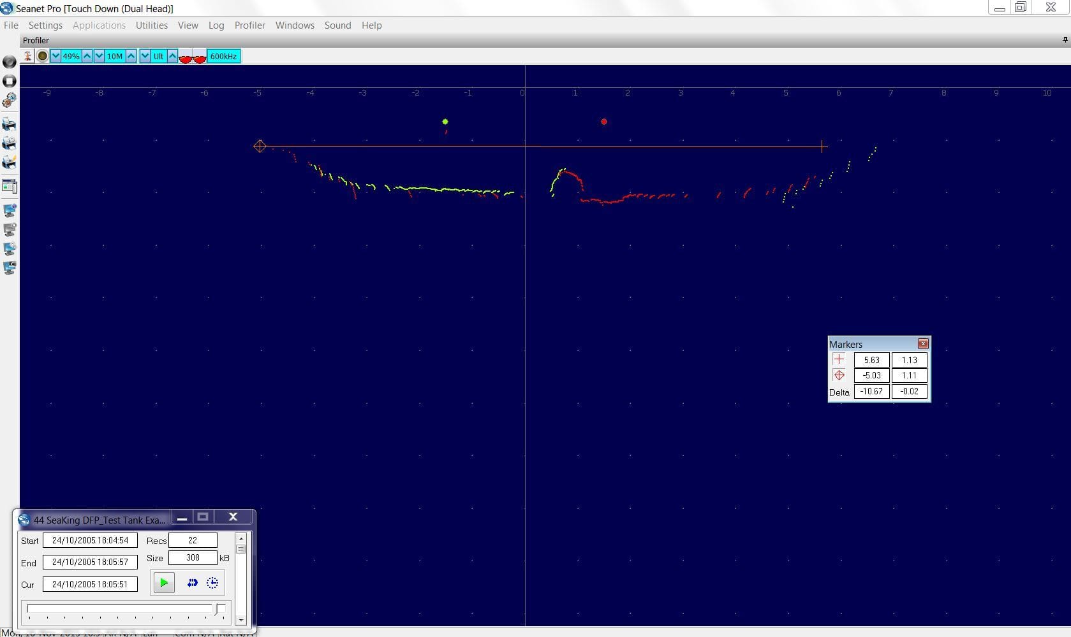The image size is (1071, 637).
Task: Toggle the sonar head pause icon on toolbar
Action: point(27,56)
